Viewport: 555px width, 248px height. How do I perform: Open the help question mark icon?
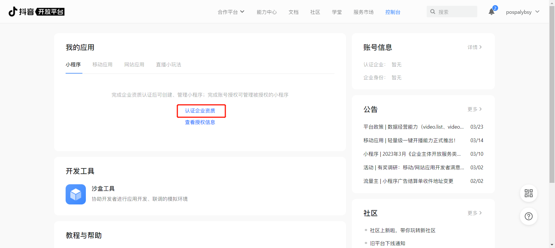[528, 216]
